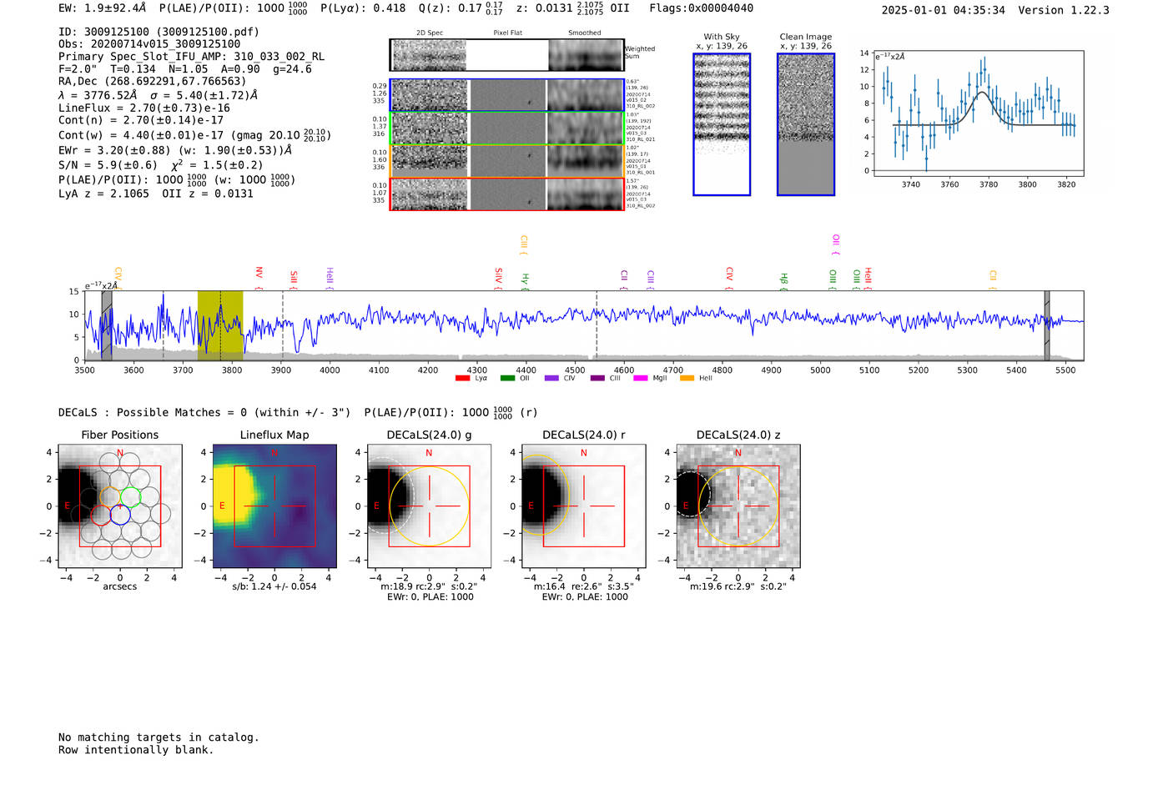Screen dimensions: 1168x795
Task: Select the Fiber Positions image panel
Action: 120,506
